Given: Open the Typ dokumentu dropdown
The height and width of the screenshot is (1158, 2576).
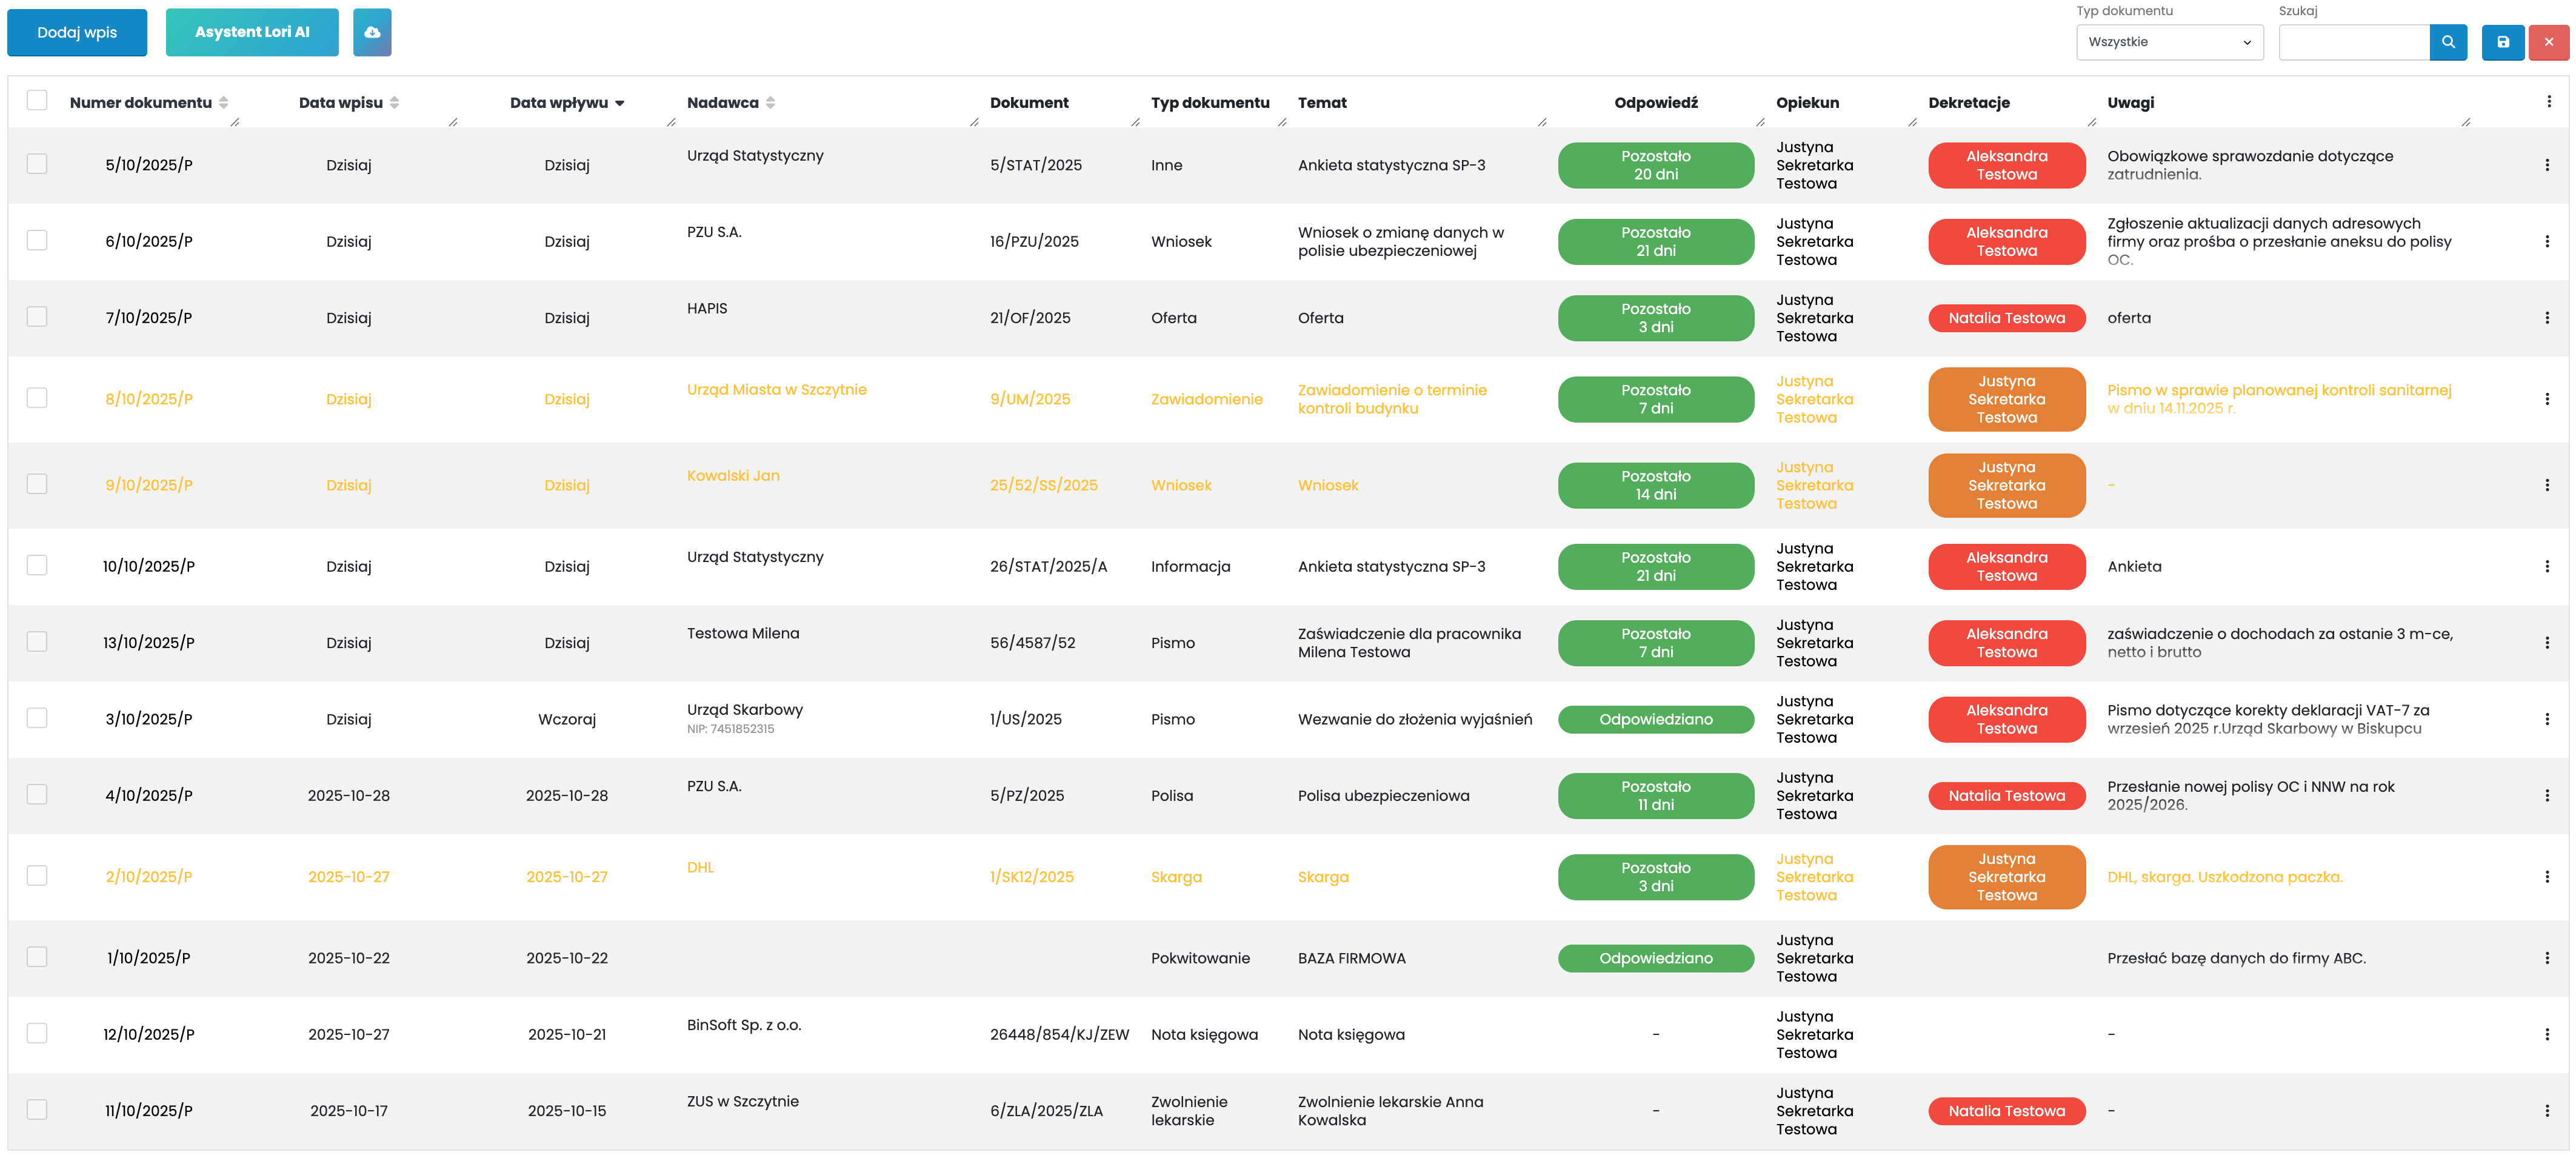Looking at the screenshot, I should (2169, 42).
